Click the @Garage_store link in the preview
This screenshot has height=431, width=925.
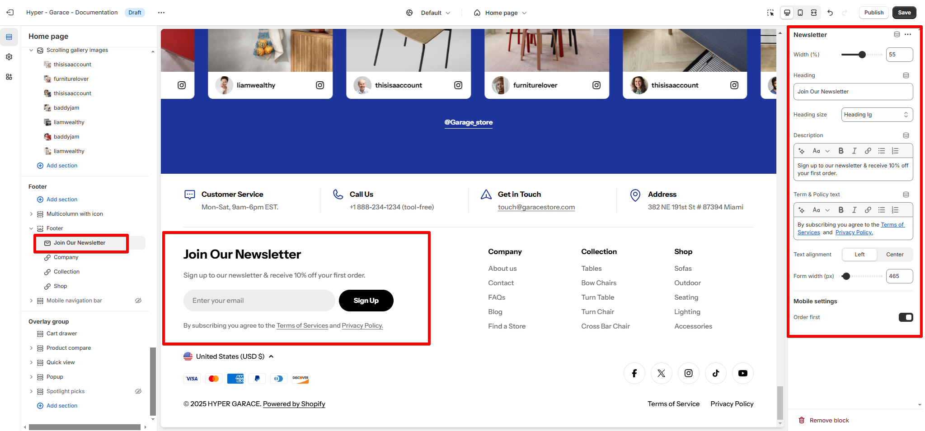pyautogui.click(x=469, y=122)
